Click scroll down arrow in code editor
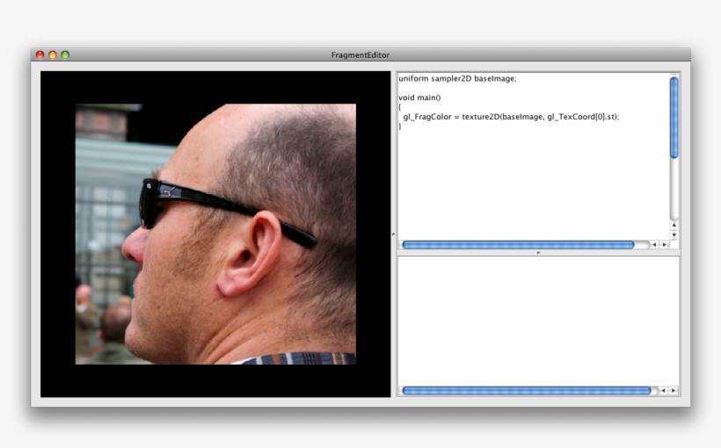The height and width of the screenshot is (448, 721). [x=674, y=235]
